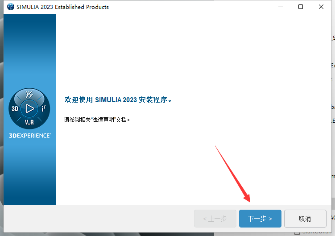
Task: Click the 3DEXPERIENCE compass play icon
Action: (x=29, y=108)
